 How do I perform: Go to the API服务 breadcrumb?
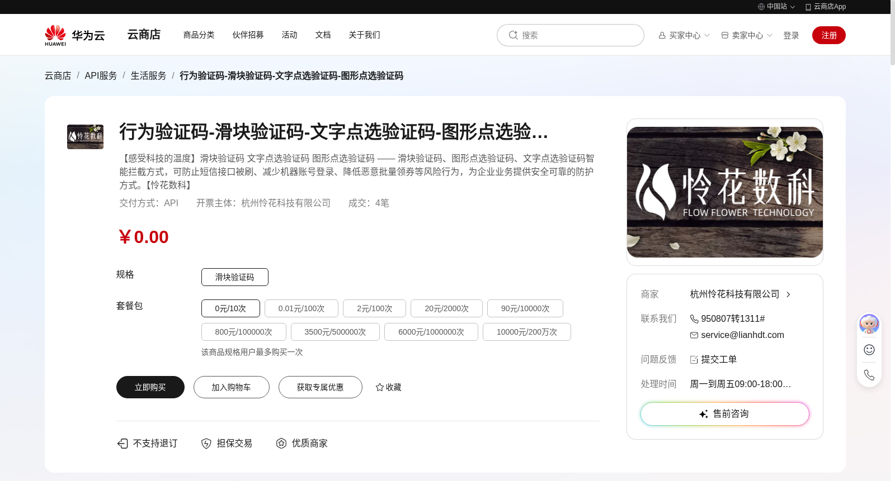pos(101,75)
